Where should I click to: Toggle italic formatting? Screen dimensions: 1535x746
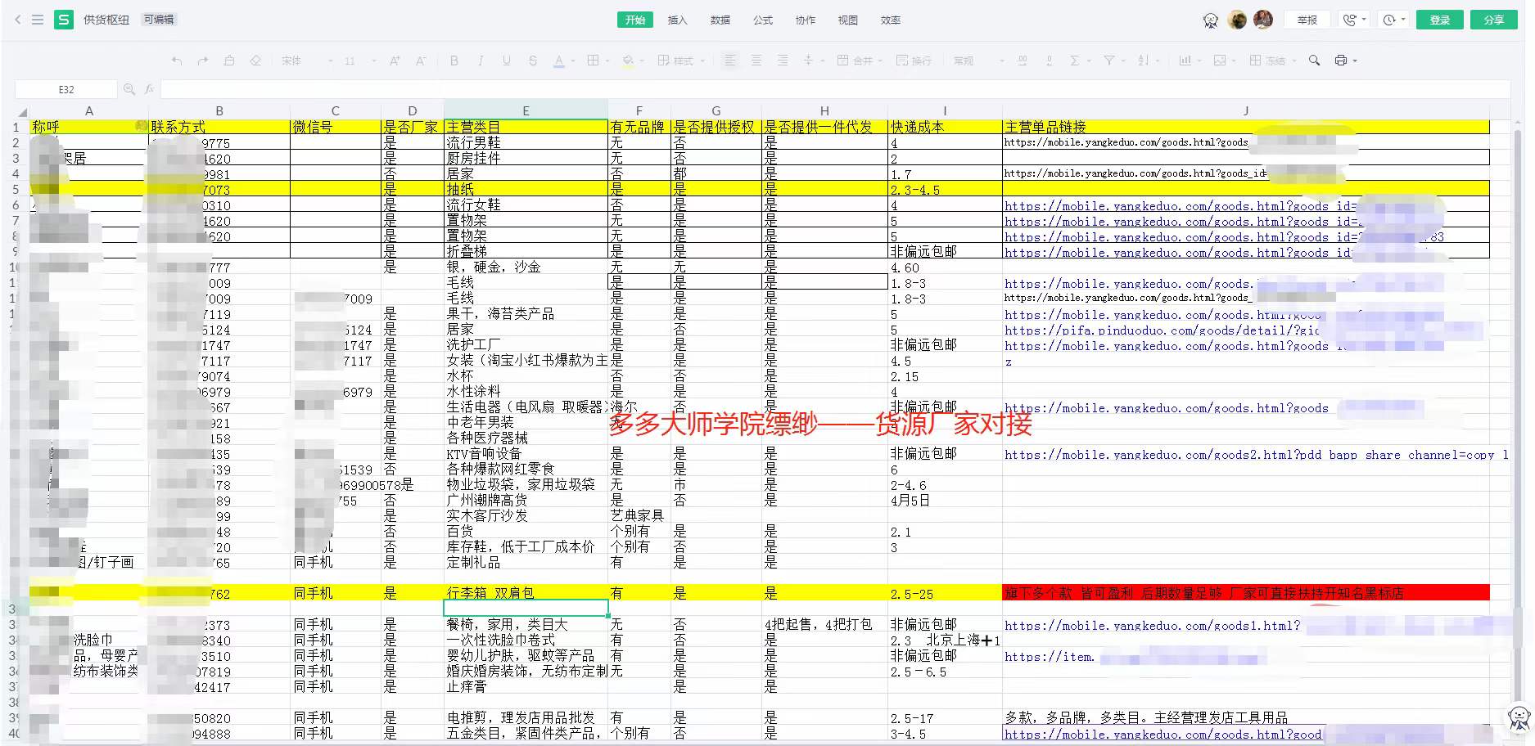[481, 61]
